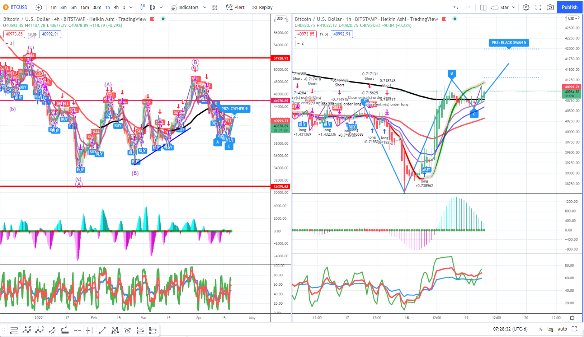Select the Fib Retracement drawing tool

(x=14, y=330)
